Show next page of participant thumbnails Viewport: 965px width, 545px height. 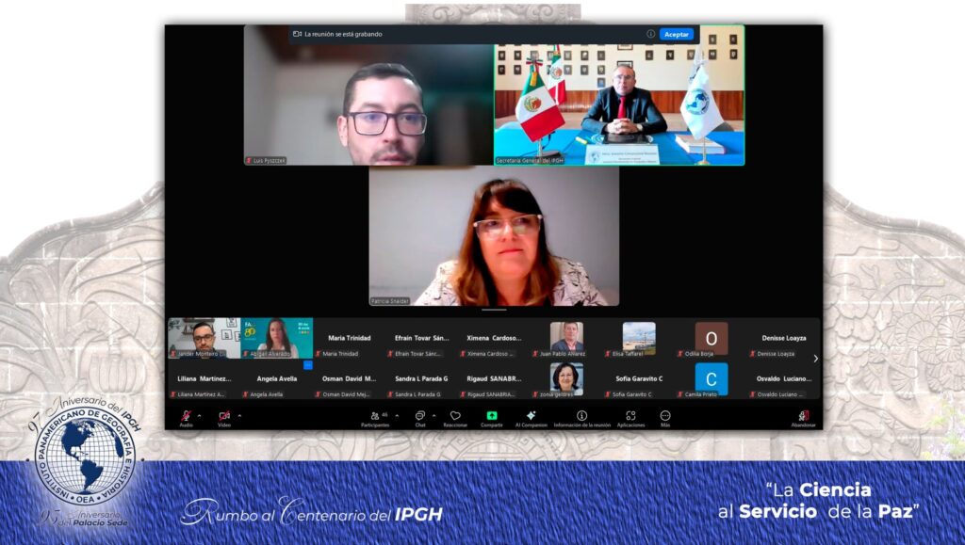tap(815, 359)
